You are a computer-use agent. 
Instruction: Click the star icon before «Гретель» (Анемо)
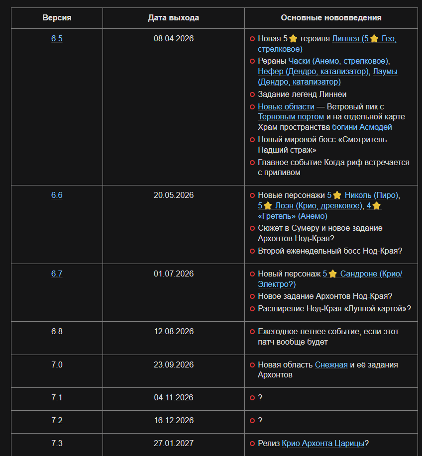pyautogui.click(x=376, y=206)
